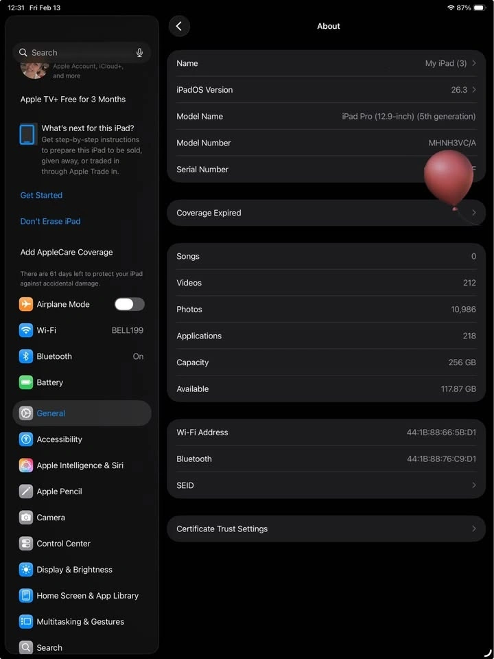Tap the Control Center icon
This screenshot has height=659, width=494.
point(26,544)
